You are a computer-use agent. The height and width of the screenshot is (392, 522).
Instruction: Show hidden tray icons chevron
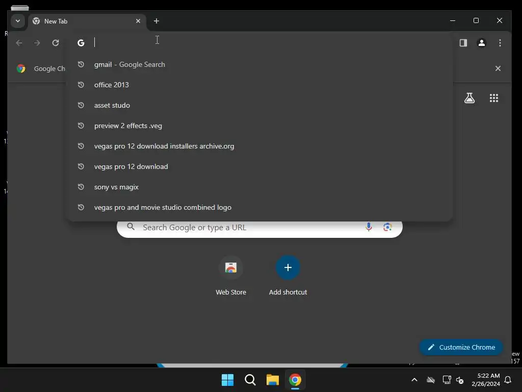(414, 380)
